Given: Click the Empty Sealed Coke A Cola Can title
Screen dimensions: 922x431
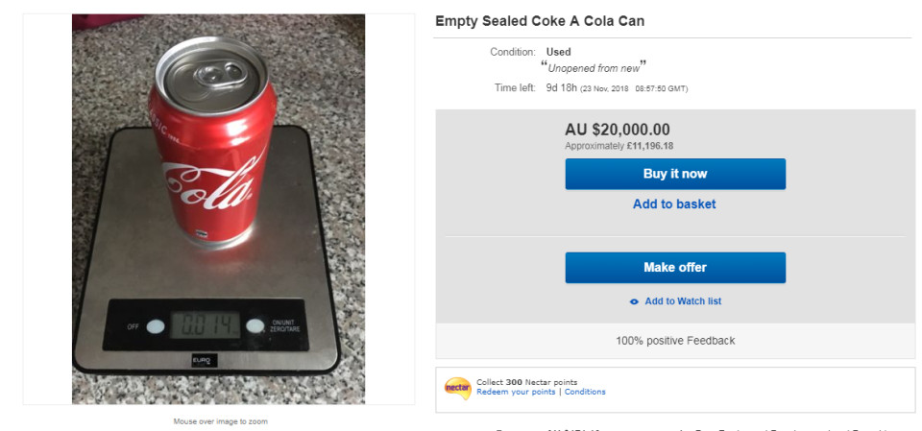Looking at the screenshot, I should coord(540,21).
